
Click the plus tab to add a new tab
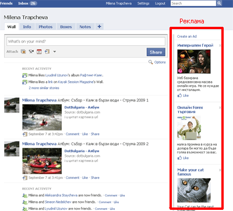click(x=99, y=26)
